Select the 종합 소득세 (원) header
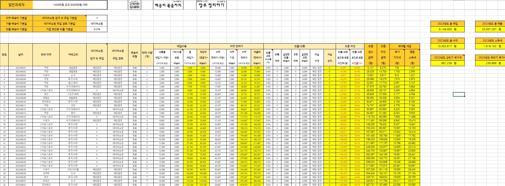Image resolution: width=505 pixels, height=186 pixels. [x=412, y=57]
